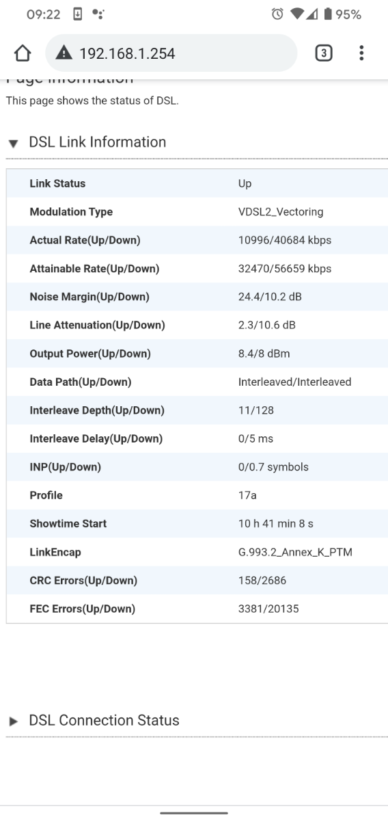This screenshot has width=388, height=820.
Task: Click the DSL Connection Status heading
Action: click(104, 720)
